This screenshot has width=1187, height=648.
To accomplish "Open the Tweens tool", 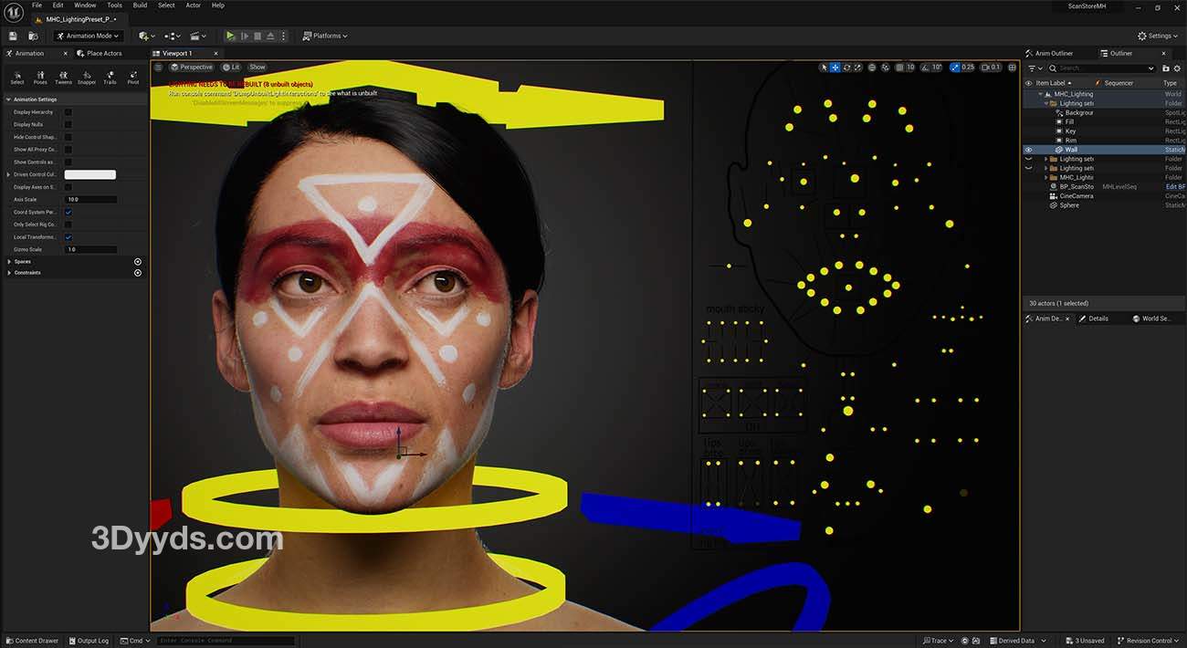I will 63,77.
